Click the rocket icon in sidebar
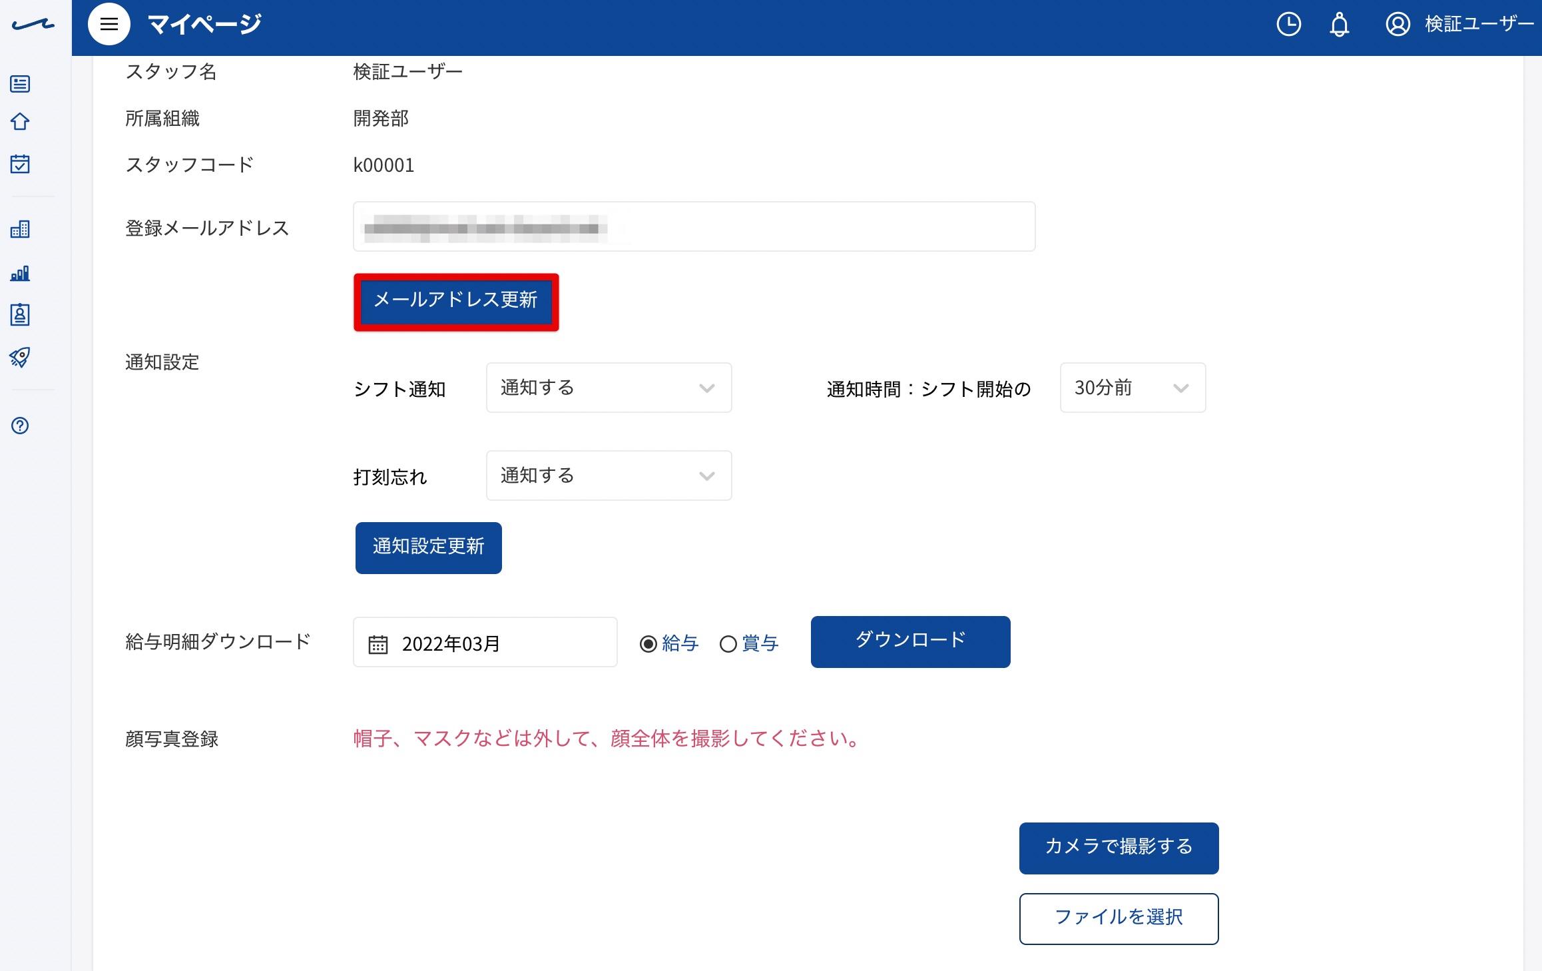 click(20, 357)
